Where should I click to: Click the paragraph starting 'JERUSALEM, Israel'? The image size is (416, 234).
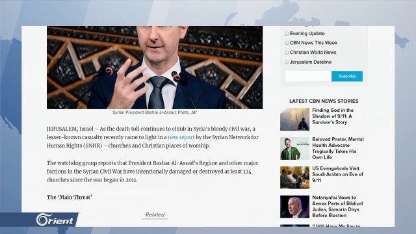tap(153, 137)
